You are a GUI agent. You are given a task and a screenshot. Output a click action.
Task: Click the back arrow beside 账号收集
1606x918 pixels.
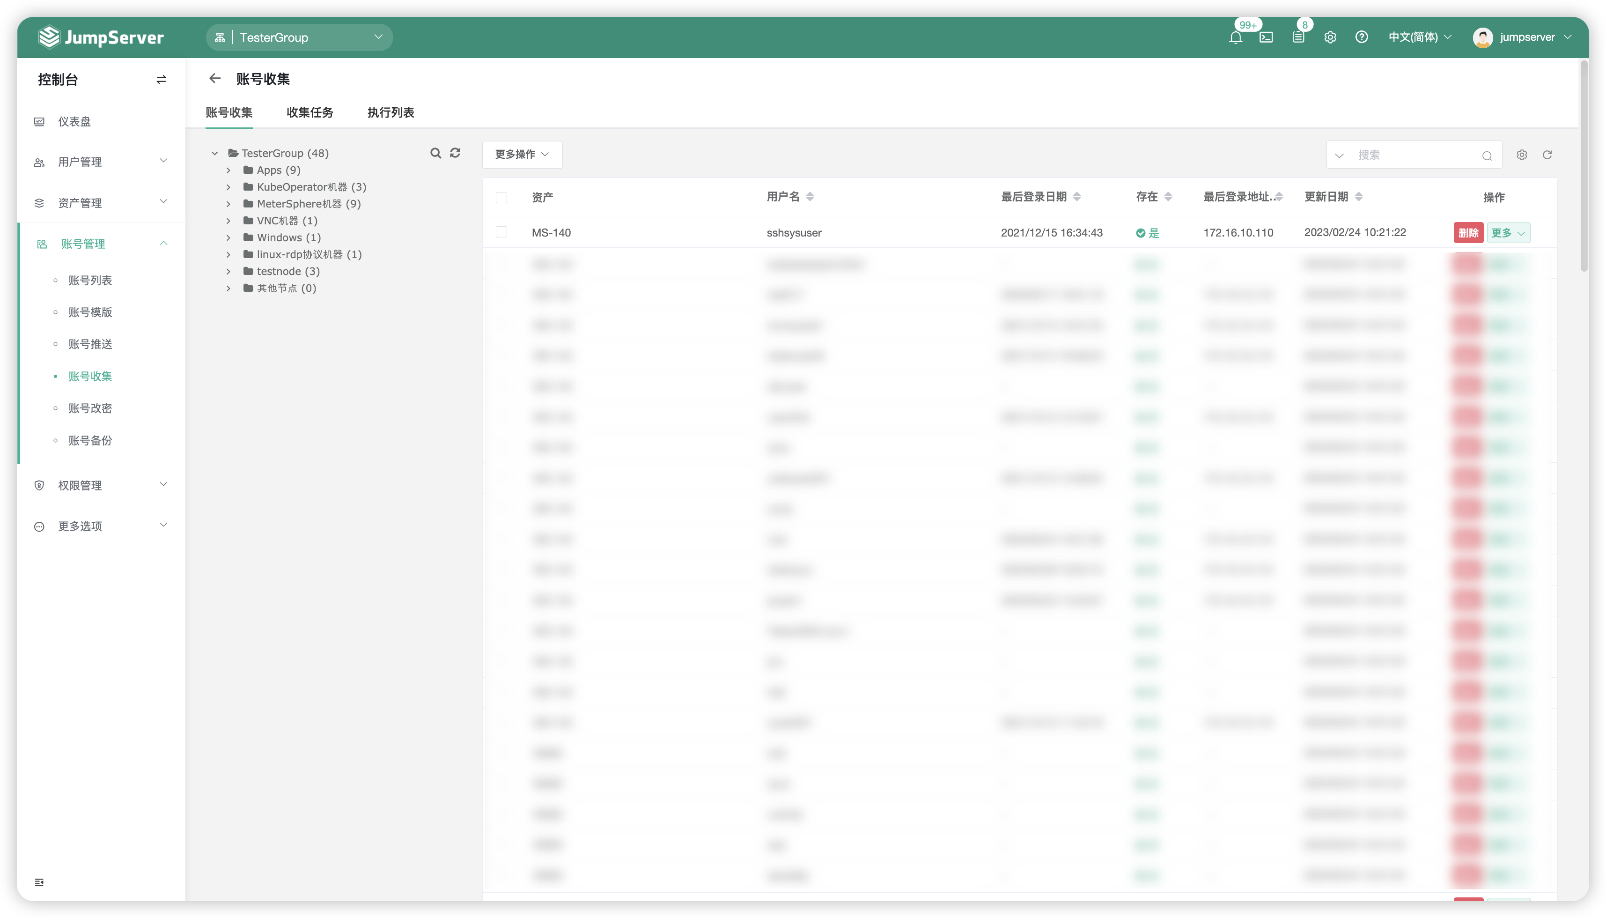pos(215,78)
